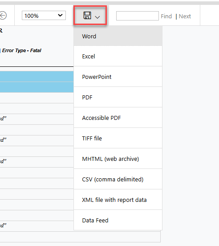
Task: Click the second blue table row
Action: coord(36,87)
